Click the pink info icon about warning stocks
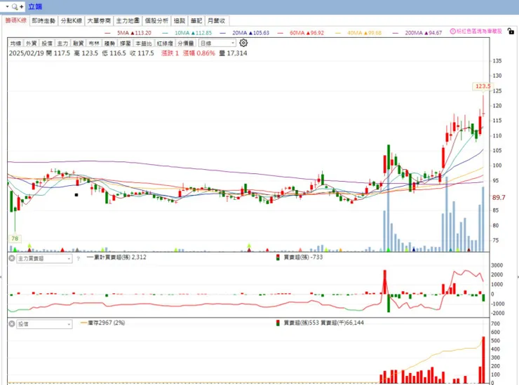This screenshot has height=385, width=519. (x=452, y=32)
